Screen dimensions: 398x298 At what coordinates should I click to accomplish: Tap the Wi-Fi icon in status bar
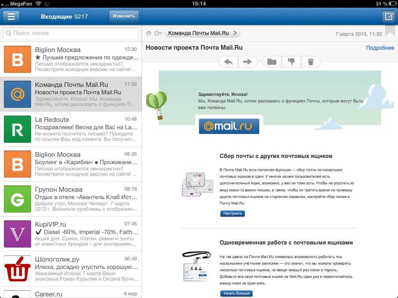(38, 3)
